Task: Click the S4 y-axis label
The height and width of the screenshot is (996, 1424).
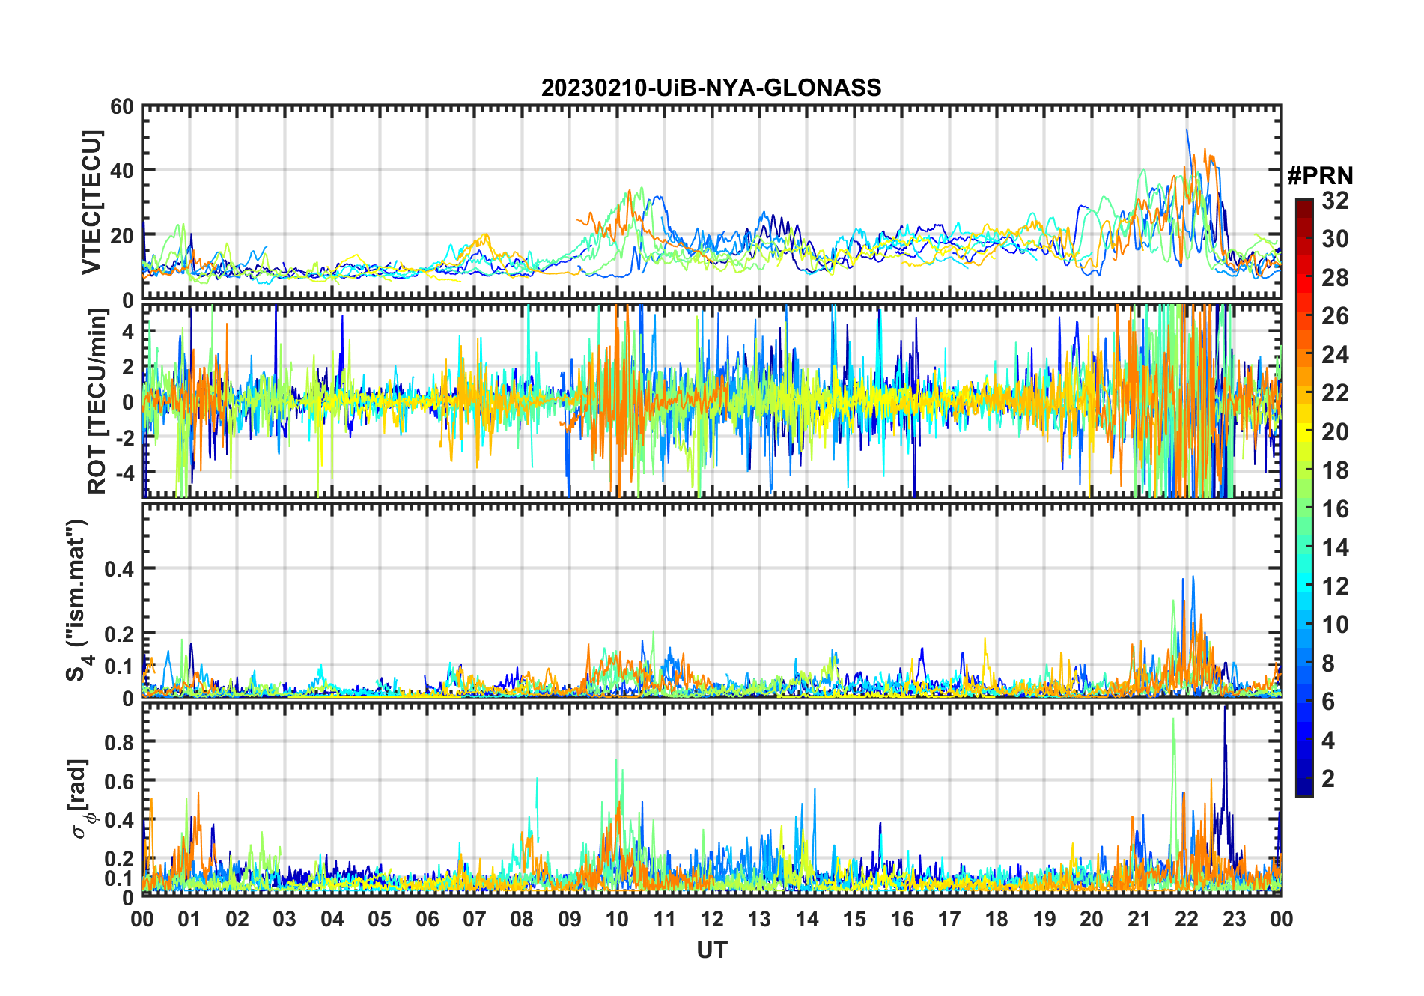Action: [77, 601]
